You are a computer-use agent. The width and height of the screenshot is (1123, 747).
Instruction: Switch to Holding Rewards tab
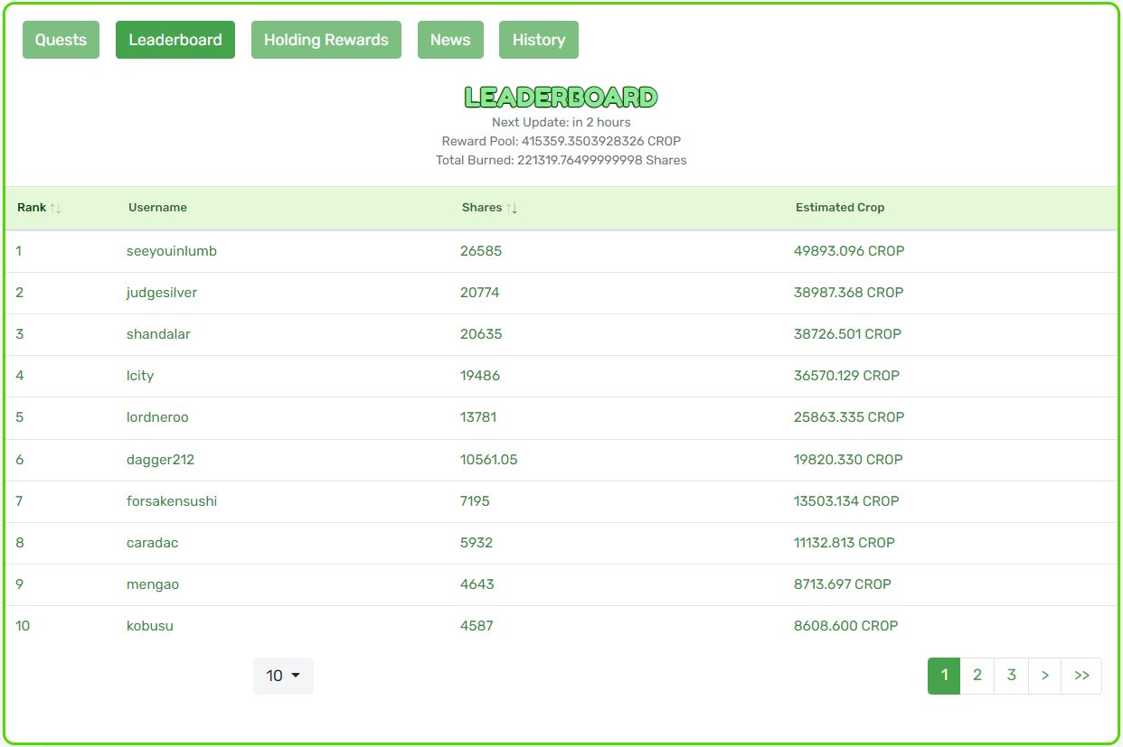pyautogui.click(x=326, y=40)
